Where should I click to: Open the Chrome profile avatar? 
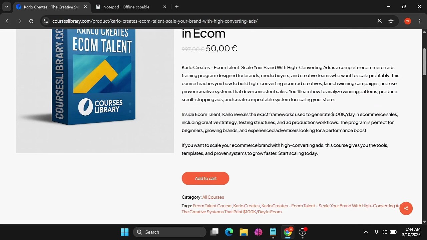(407, 21)
